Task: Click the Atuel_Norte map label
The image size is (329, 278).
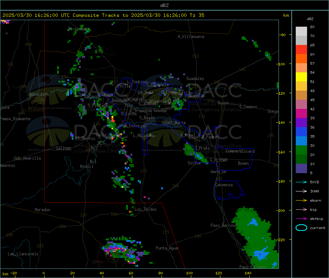Action: 174,123
